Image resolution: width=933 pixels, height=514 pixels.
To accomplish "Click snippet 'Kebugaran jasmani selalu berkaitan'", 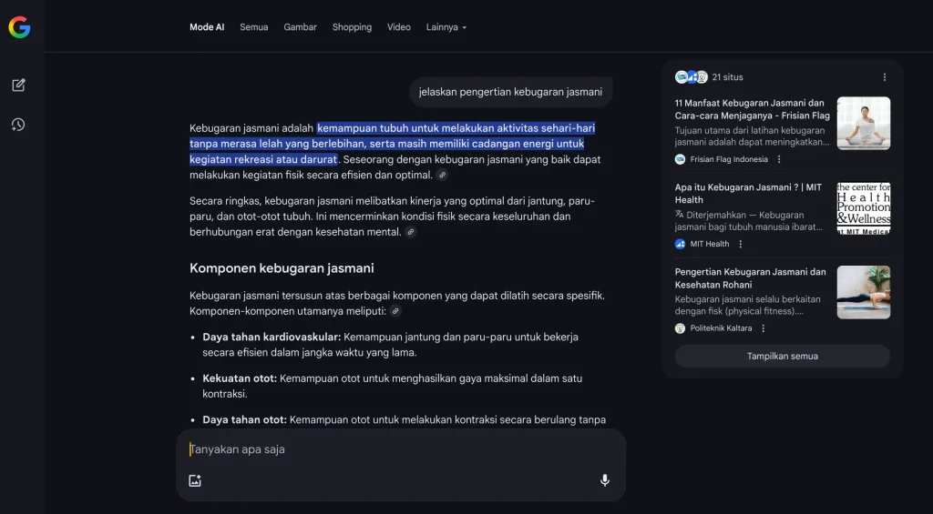I will click(x=749, y=305).
